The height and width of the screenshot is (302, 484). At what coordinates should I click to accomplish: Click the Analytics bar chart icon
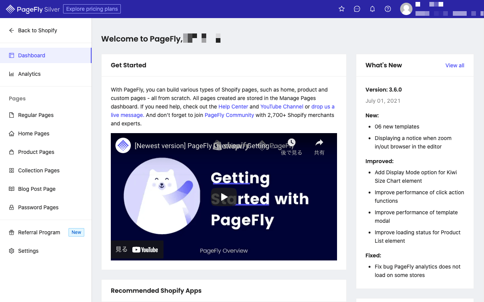click(x=12, y=74)
